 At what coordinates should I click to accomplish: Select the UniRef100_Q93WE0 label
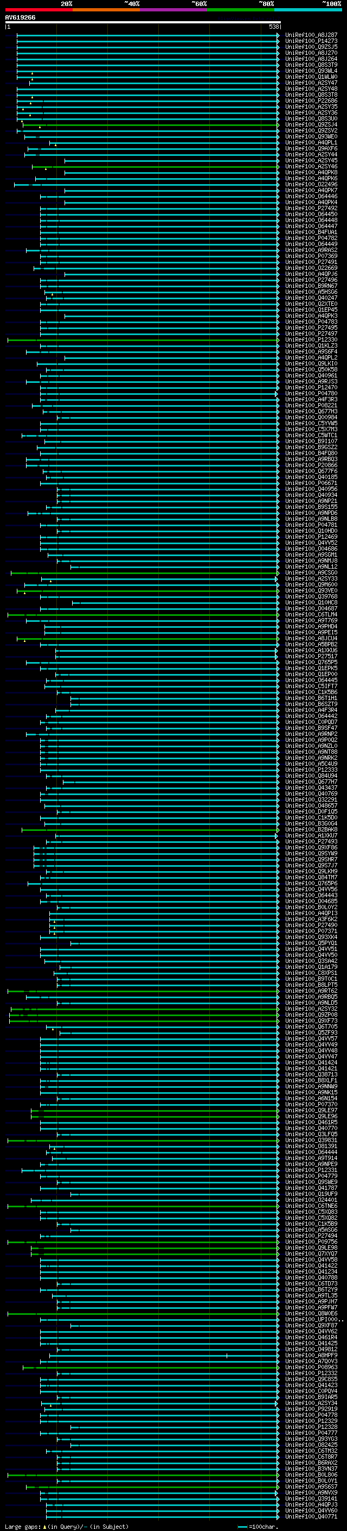[x=311, y=137]
